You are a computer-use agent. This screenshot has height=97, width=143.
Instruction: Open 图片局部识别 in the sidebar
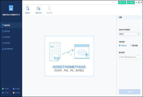[x=11, y=49]
